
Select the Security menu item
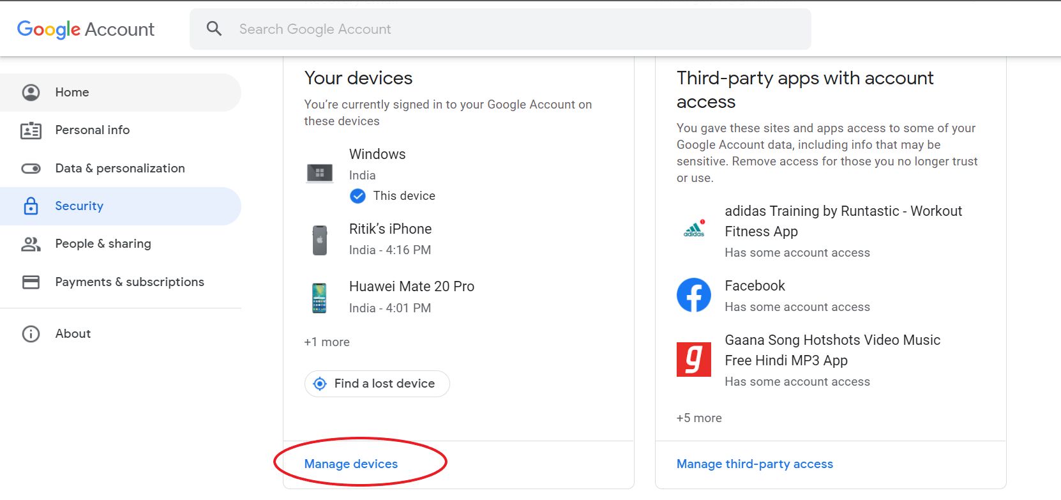pos(120,206)
